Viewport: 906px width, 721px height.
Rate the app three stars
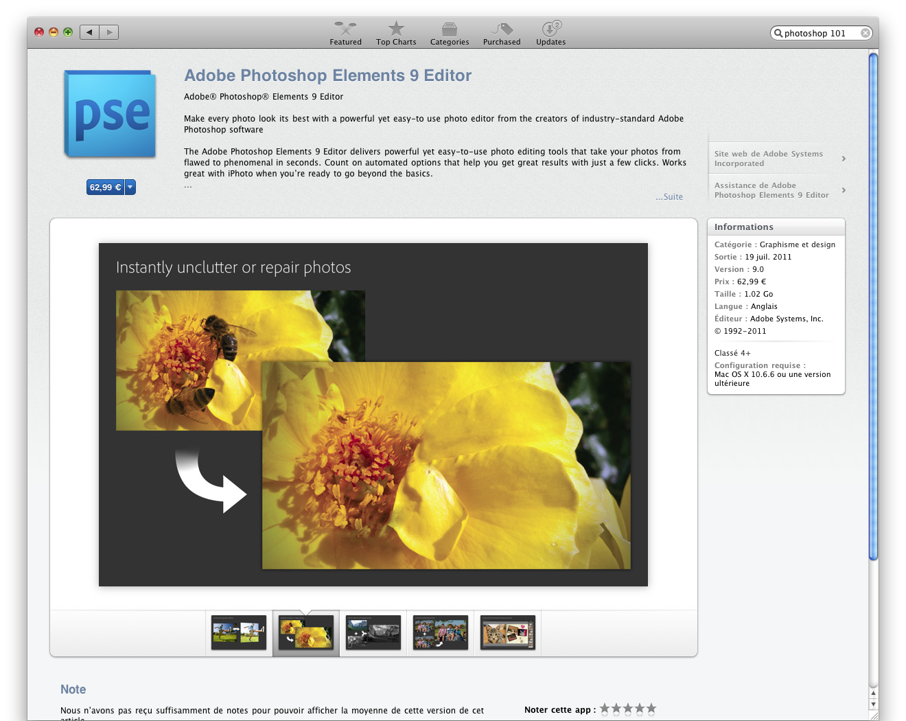point(628,709)
